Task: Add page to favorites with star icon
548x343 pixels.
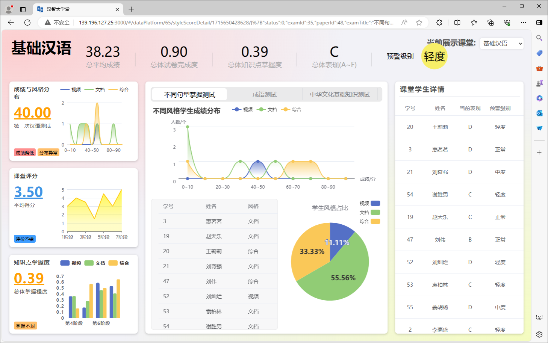Action: click(x=419, y=23)
